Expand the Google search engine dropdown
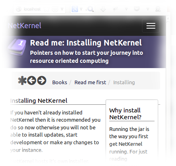This screenshot has height=166, width=176. coord(81,9)
